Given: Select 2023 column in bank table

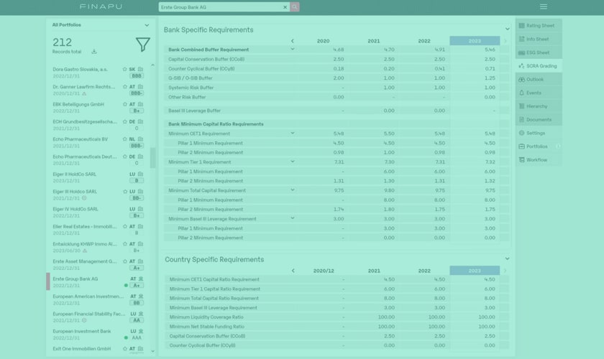Looking at the screenshot, I should (x=475, y=41).
